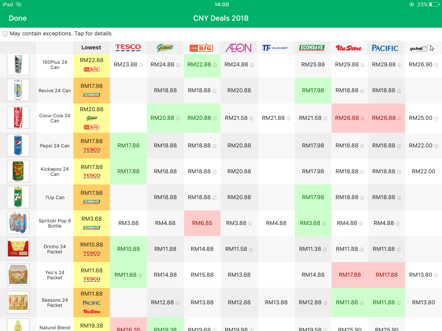
Task: Select the AEON BiG store header
Action: click(202, 48)
